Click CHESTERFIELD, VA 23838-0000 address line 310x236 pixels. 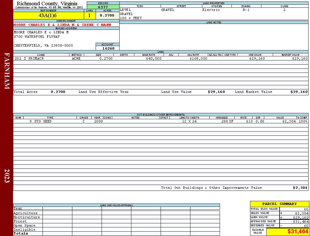pyautogui.click(x=43, y=46)
